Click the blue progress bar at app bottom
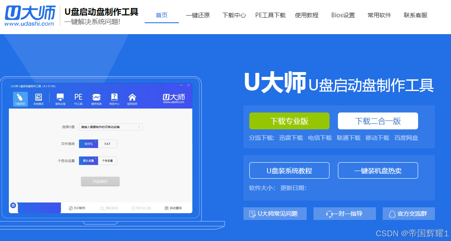Viewport: 451px width, 241px height. (x=39, y=208)
